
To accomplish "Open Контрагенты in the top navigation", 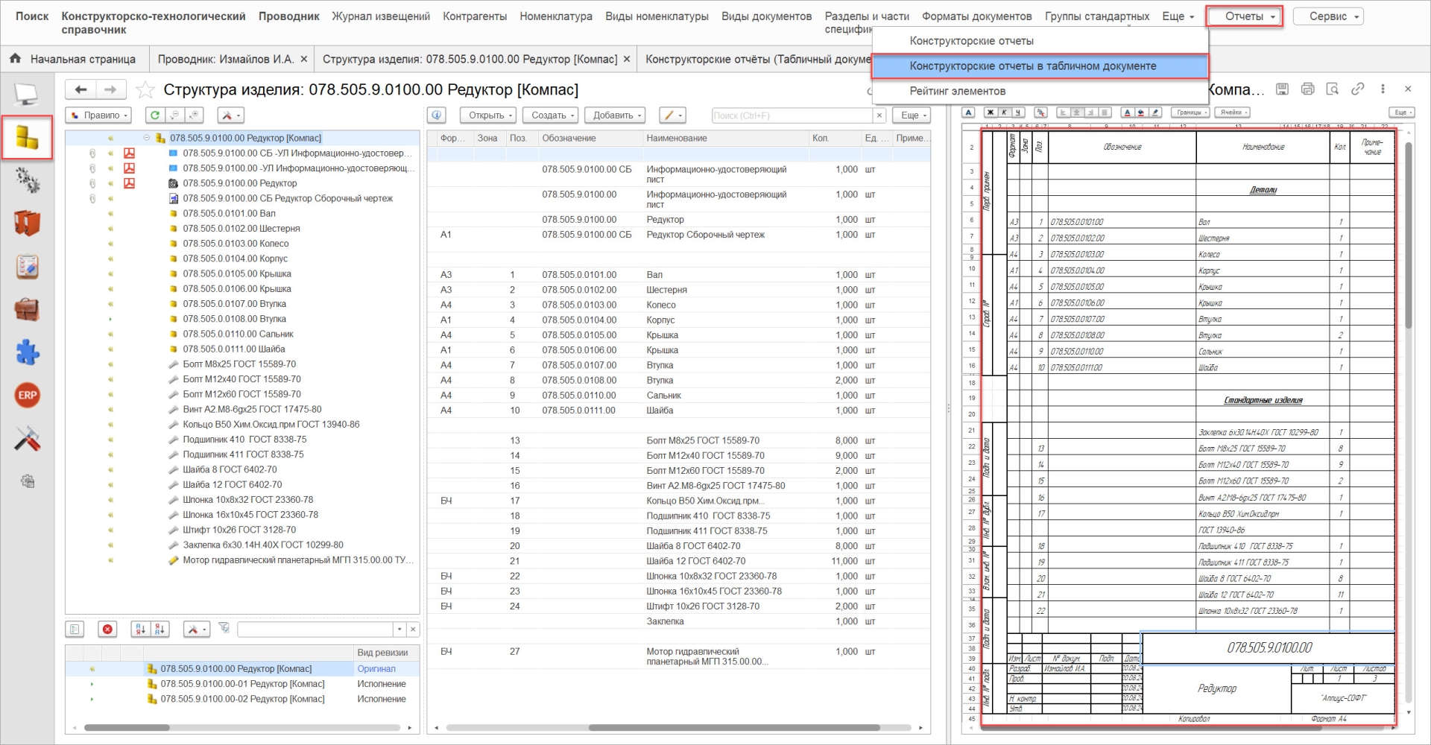I will (x=475, y=16).
